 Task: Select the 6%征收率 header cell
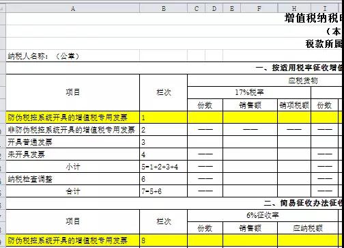(263, 215)
